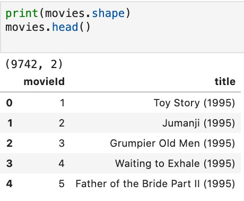Screen dimensions: 244x201
Task: Select the movieId column header
Action: [44, 82]
